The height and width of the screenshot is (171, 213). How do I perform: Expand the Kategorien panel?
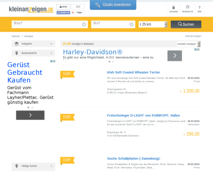[x=33, y=44]
